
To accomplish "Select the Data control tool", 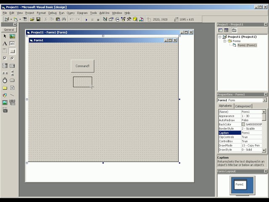I will click(12, 103).
